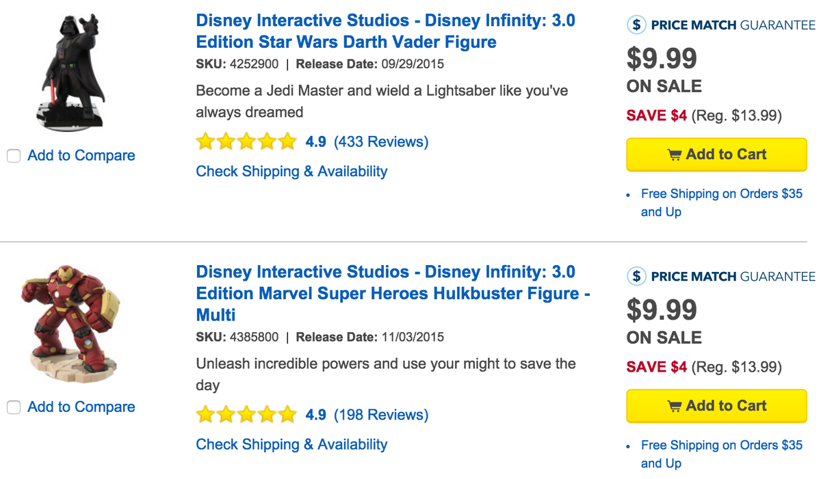Click the Price Match dollar icon for Hulkbuster
The width and height of the screenshot is (821, 479).
click(637, 276)
